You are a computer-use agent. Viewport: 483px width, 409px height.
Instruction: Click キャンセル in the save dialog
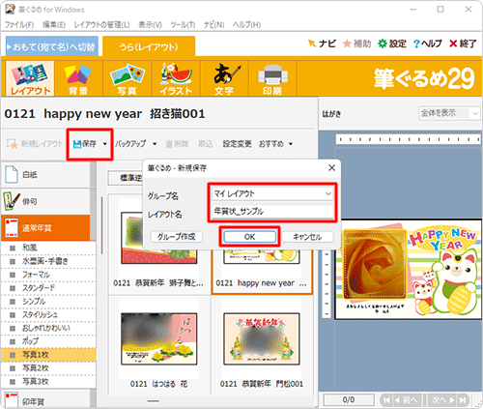pyautogui.click(x=307, y=237)
